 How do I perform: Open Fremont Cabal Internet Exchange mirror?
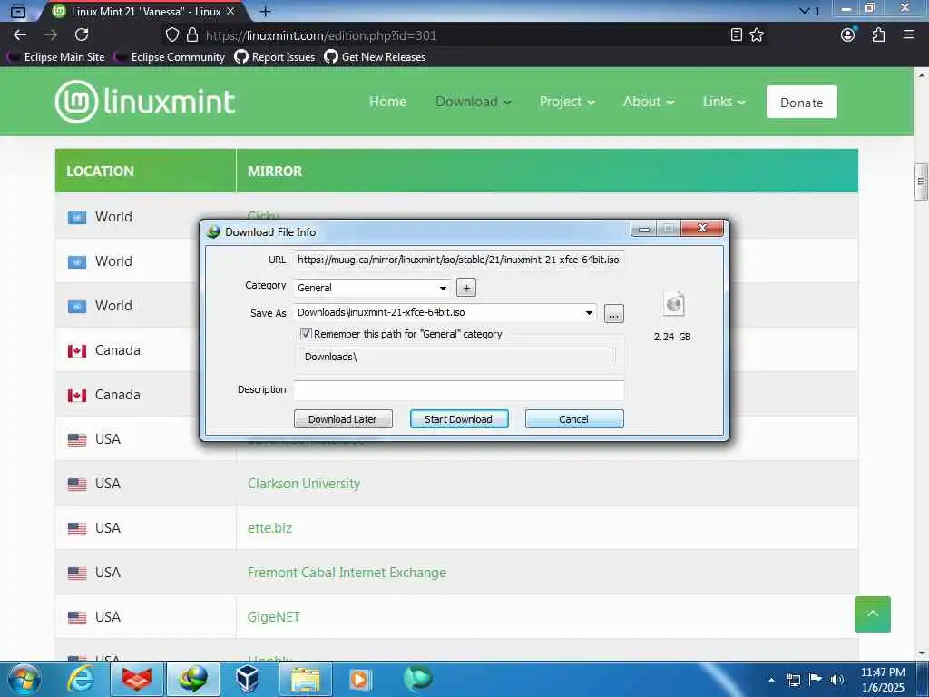click(x=347, y=573)
